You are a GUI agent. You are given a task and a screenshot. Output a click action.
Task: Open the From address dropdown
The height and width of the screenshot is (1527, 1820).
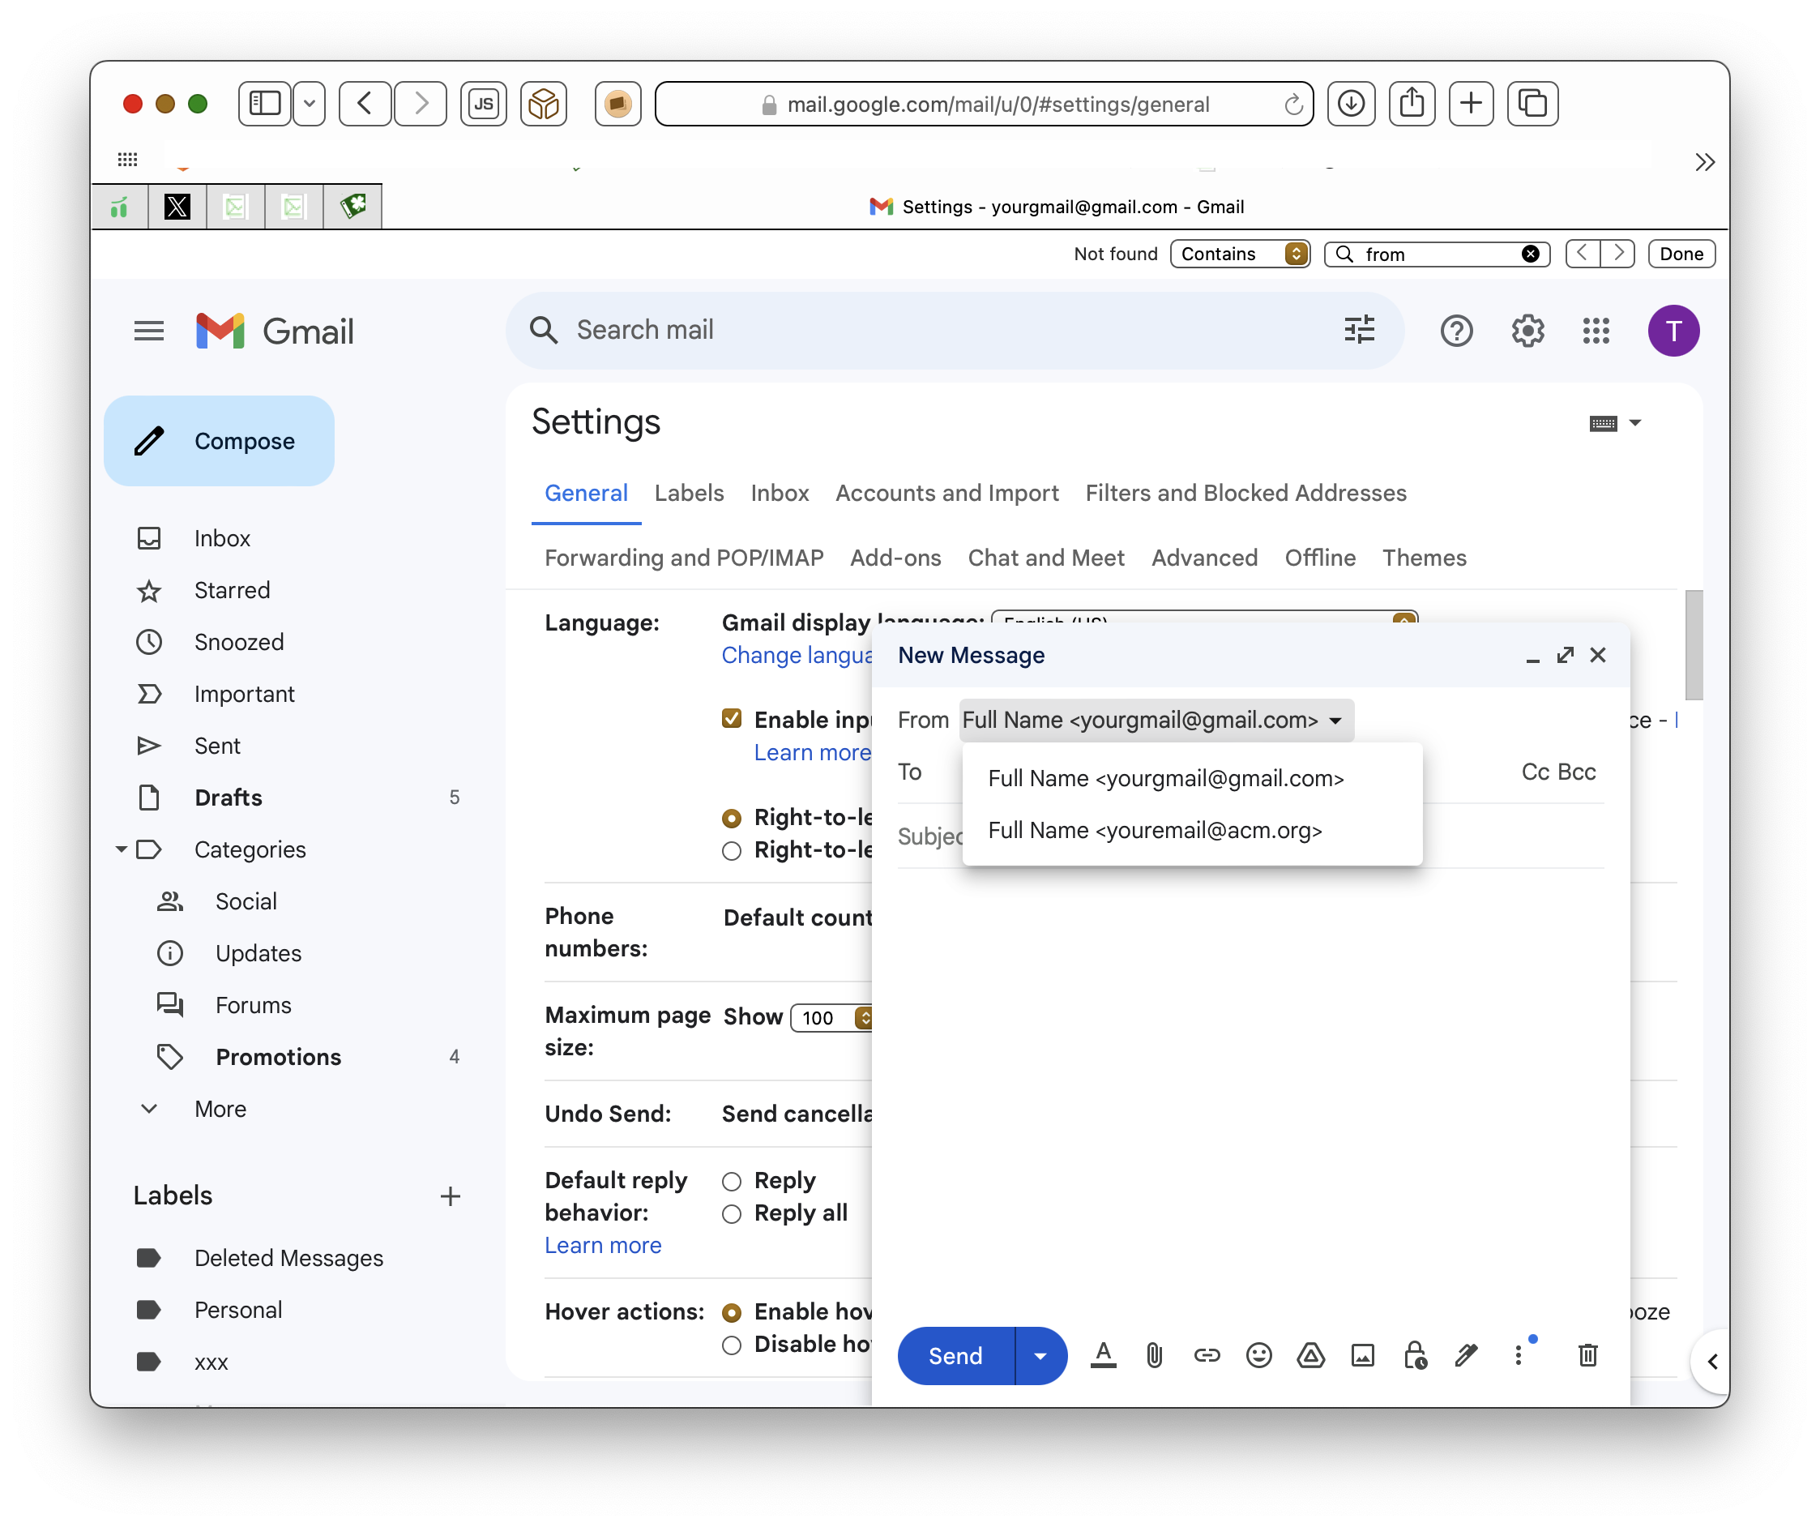1156,721
